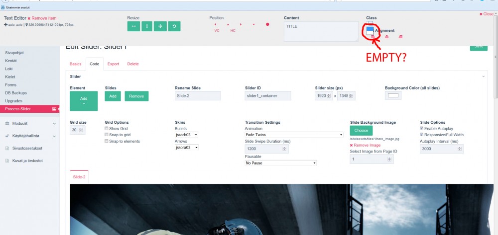This screenshot has width=498, height=235.
Task: Open Kielet in sidebar
Action: (10, 77)
